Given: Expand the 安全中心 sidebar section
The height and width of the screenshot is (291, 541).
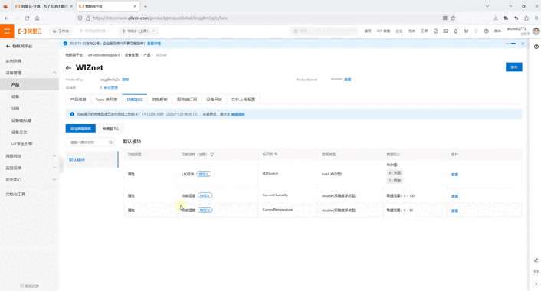Looking at the screenshot, I should (x=54, y=179).
